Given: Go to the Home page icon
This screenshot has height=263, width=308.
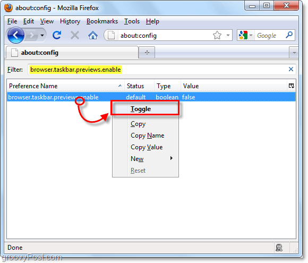Looking at the screenshot, I should pyautogui.click(x=93, y=36).
